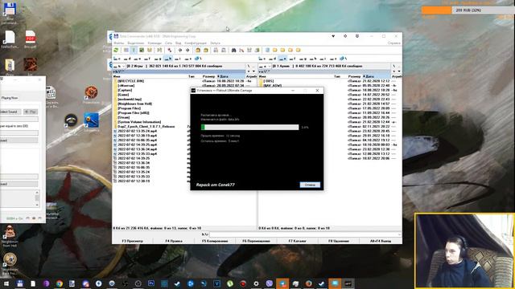
Task: Open the right panel directory history arrow
Action: [399, 71]
